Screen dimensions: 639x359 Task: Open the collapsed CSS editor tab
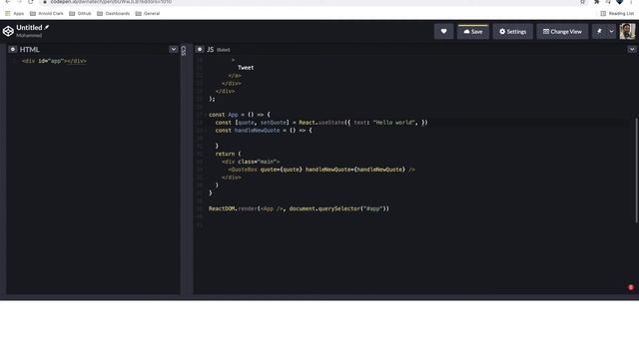click(184, 51)
